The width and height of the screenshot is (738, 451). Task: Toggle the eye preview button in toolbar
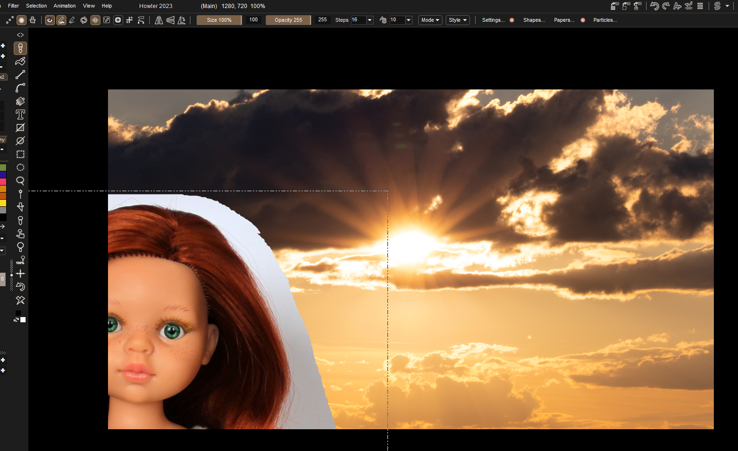(x=50, y=20)
